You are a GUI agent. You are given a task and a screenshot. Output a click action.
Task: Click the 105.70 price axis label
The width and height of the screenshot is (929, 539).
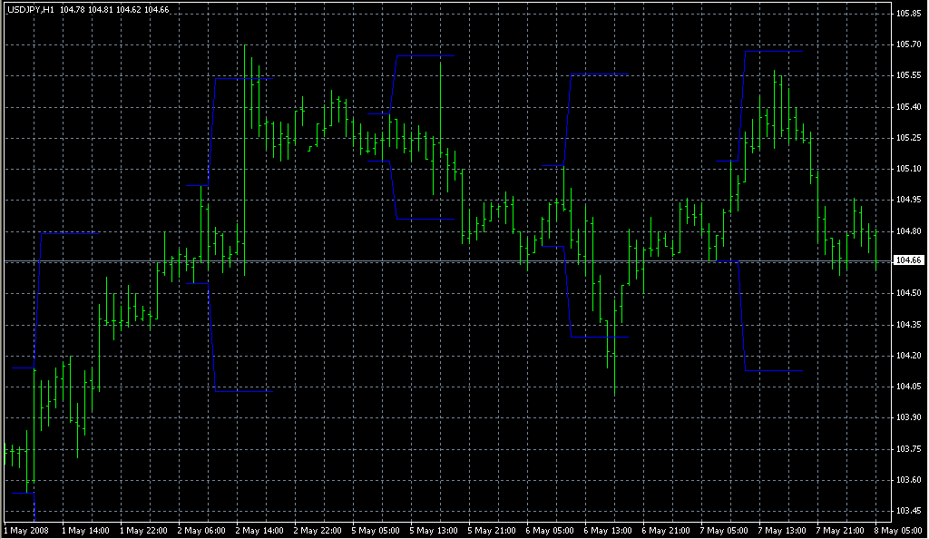click(908, 44)
